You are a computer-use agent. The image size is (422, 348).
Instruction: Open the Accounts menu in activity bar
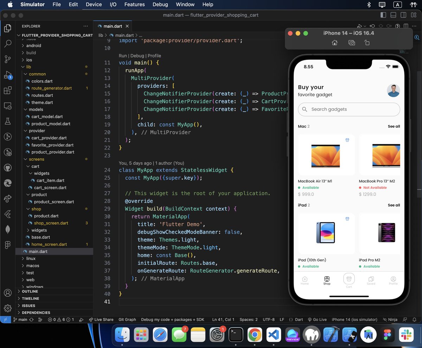[x=7, y=293]
